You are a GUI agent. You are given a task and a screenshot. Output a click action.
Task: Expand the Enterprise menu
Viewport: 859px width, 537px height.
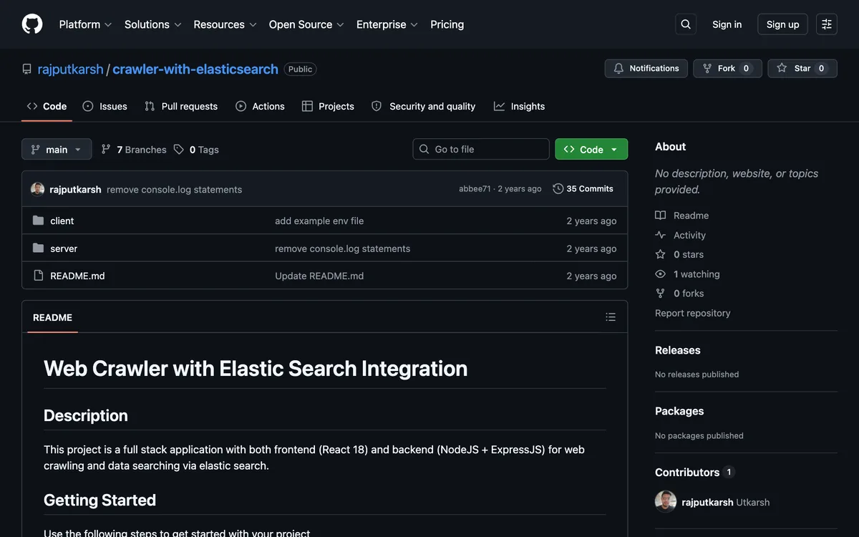[387, 24]
